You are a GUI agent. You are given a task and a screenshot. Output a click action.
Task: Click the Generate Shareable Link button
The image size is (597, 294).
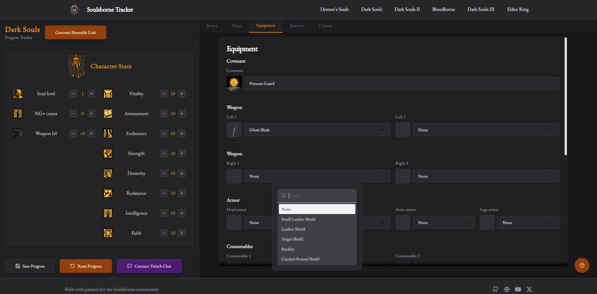click(x=76, y=32)
